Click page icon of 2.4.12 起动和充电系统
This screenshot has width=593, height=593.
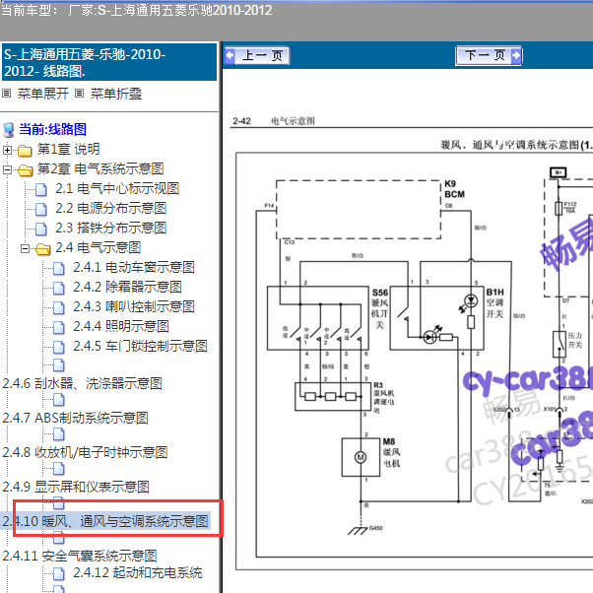click(x=59, y=573)
